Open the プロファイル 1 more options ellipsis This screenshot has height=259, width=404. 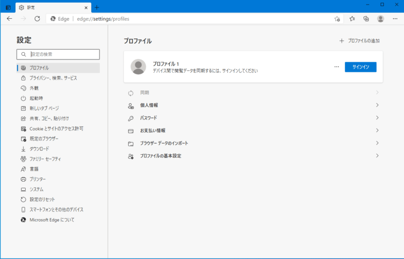click(336, 67)
